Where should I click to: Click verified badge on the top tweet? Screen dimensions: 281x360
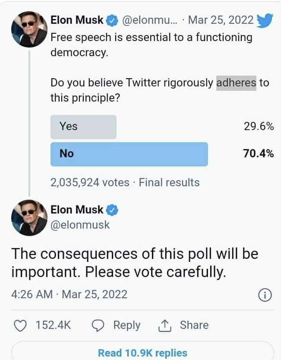[112, 20]
